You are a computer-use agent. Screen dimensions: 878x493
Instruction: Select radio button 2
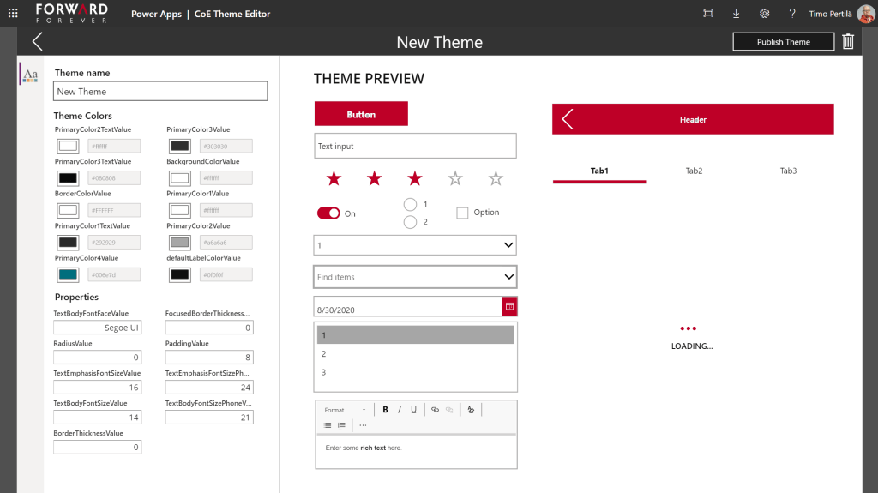[410, 222]
